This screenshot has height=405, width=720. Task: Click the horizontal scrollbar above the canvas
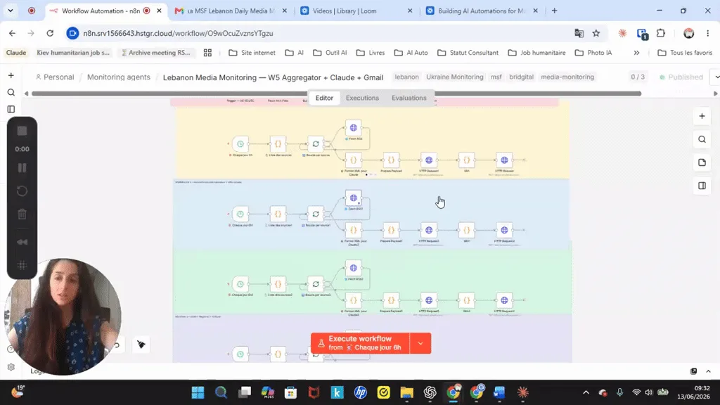coord(336,94)
